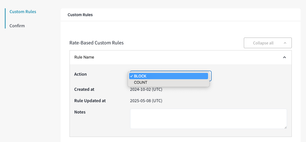This screenshot has width=306, height=142.
Task: Click the Rule Updated at label
Action: [90, 101]
